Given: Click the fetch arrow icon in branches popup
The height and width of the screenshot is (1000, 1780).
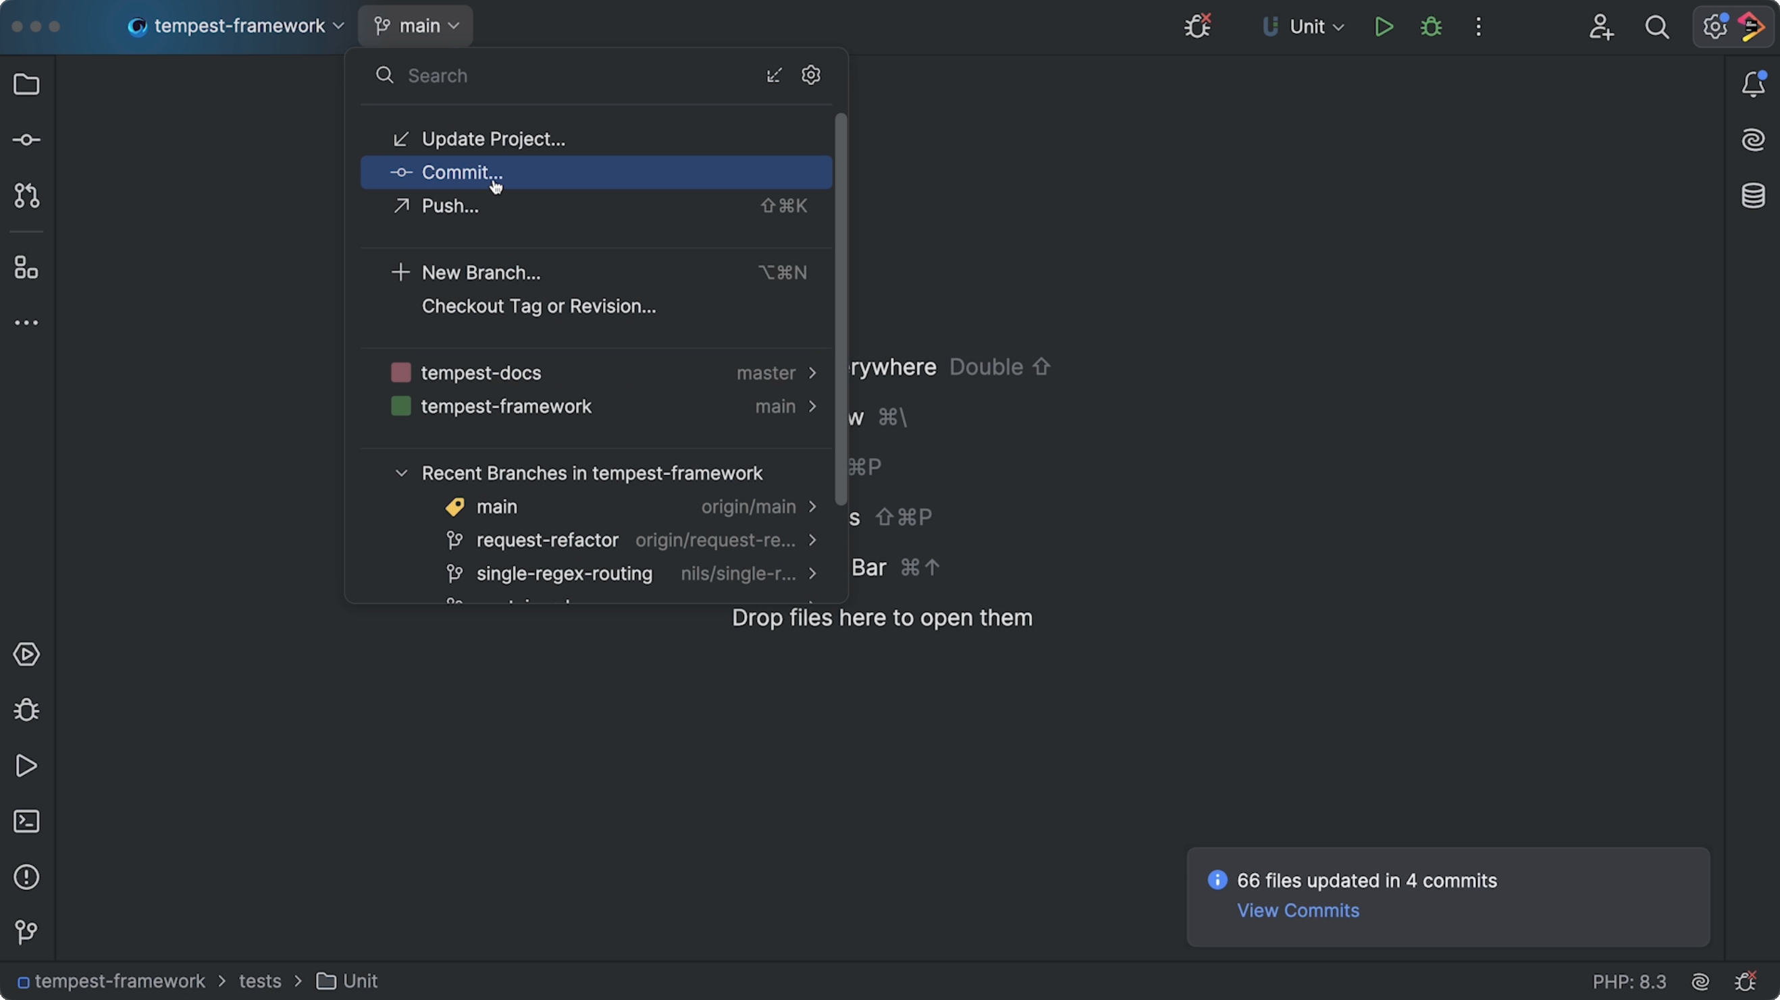Looking at the screenshot, I should point(774,76).
